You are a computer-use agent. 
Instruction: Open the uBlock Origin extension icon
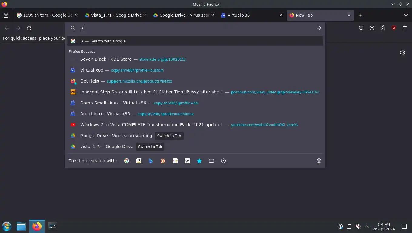coord(394,28)
